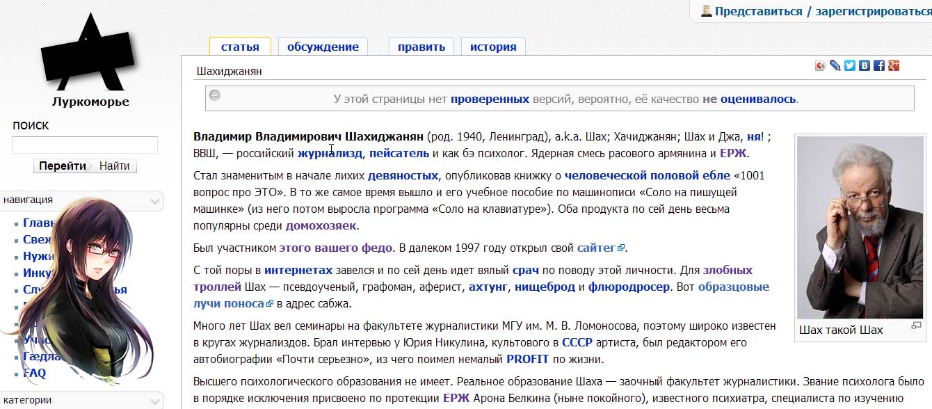Click the pencil edit icon above the article
This screenshot has height=409, width=932.
pos(834,65)
